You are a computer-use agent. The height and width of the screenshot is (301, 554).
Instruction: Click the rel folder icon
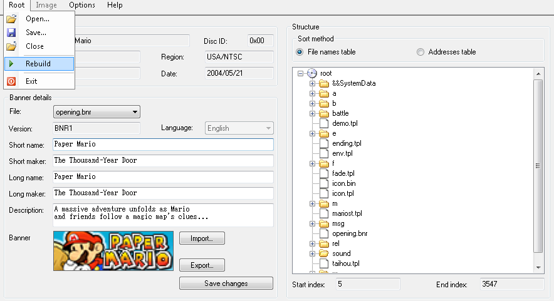pos(324,243)
